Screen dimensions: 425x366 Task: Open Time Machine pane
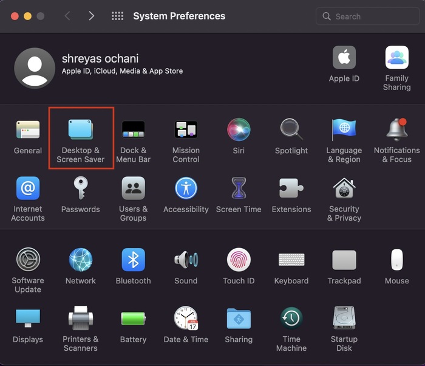pyautogui.click(x=291, y=318)
